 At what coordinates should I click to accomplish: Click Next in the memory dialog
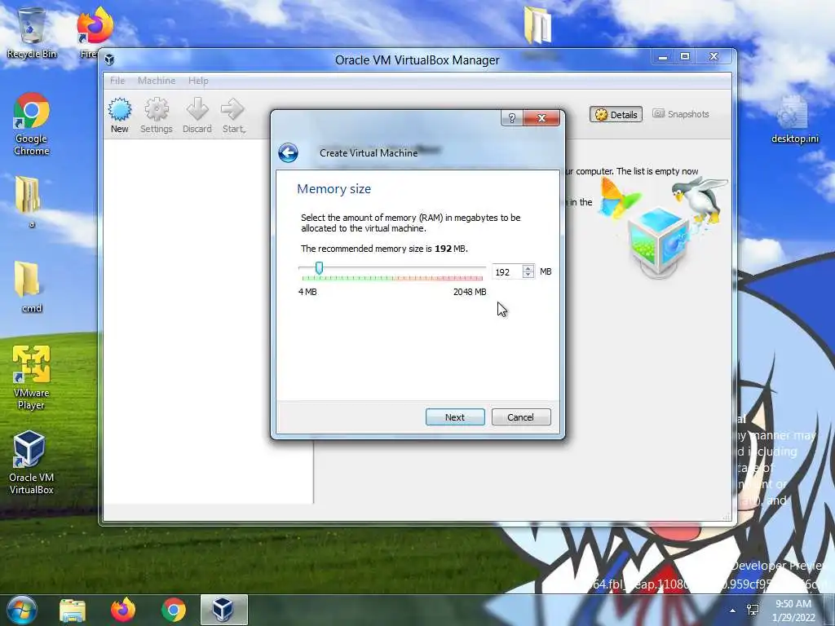click(455, 417)
